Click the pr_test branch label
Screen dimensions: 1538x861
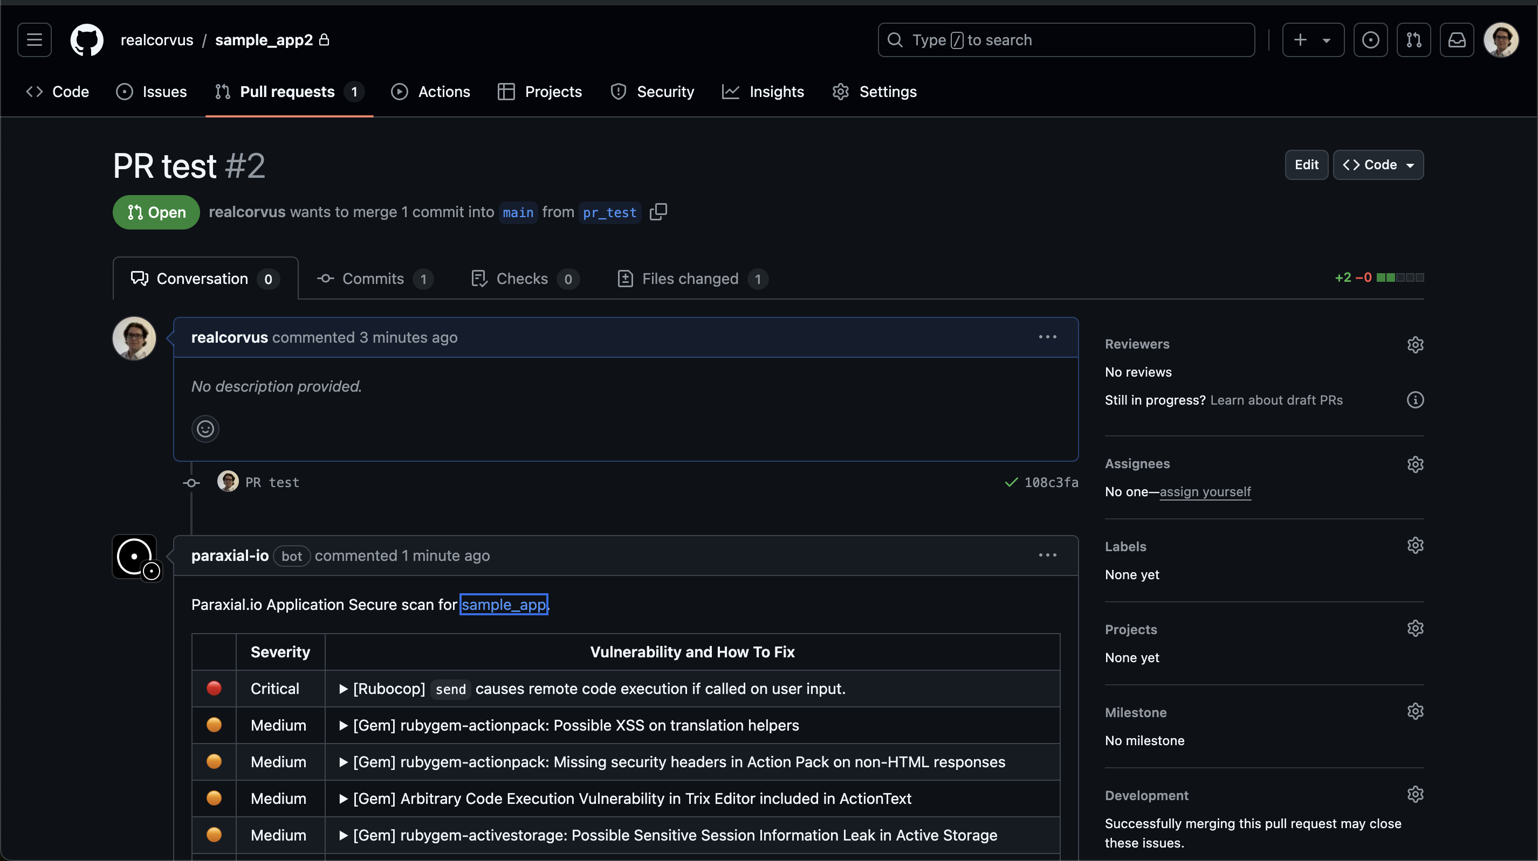tap(609, 212)
